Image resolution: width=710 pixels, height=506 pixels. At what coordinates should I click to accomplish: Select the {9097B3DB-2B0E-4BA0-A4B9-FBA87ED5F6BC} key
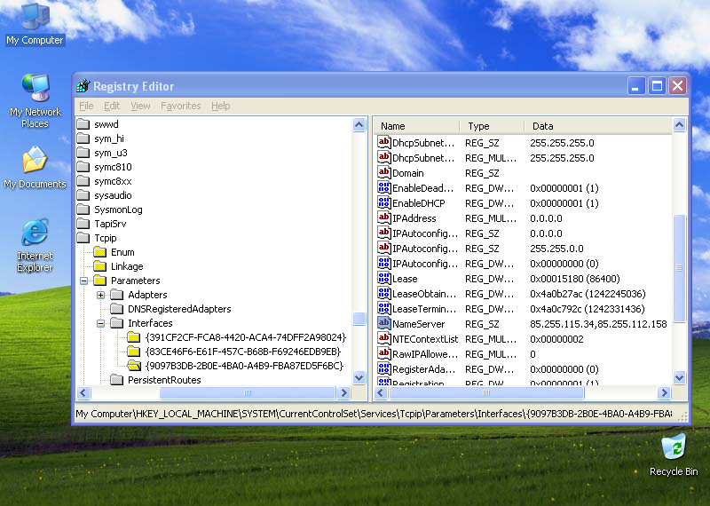245,366
